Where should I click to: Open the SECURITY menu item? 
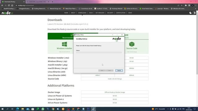110,13
